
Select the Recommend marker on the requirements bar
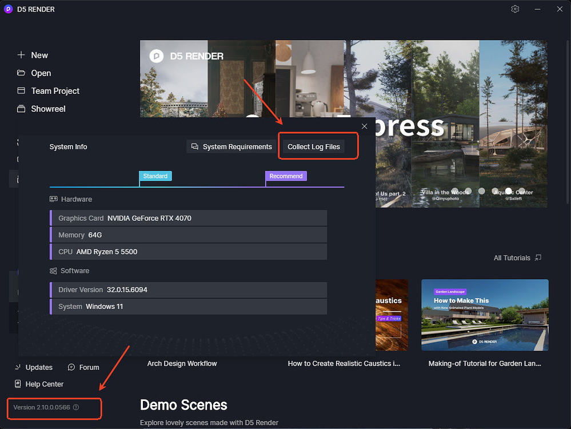286,176
